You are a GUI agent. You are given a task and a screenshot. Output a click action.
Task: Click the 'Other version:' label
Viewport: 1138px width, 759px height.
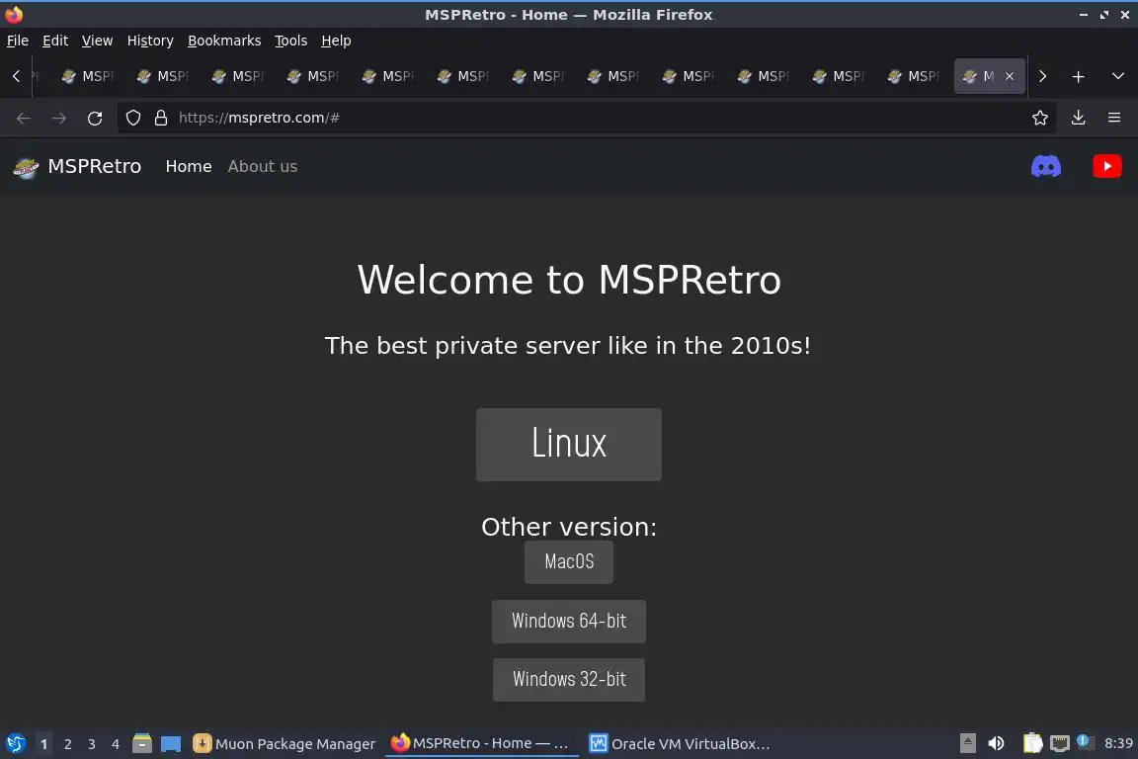coord(569,527)
